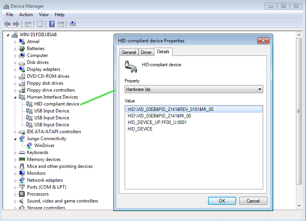Click the Network adapters icon
This screenshot has height=221, width=306.
coord(22,180)
